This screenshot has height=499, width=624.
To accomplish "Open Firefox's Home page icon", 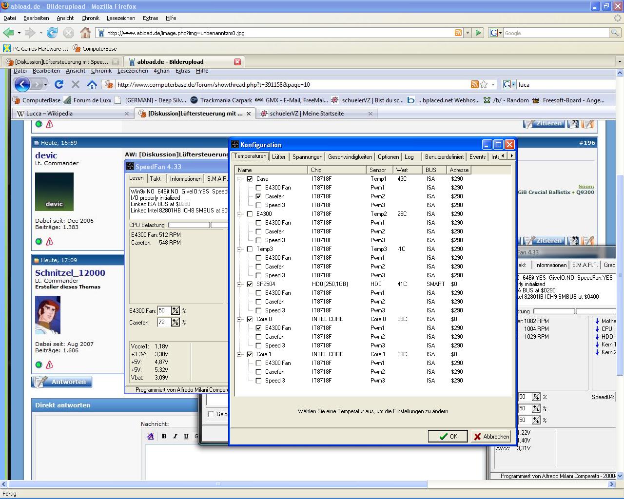I will pos(85,33).
